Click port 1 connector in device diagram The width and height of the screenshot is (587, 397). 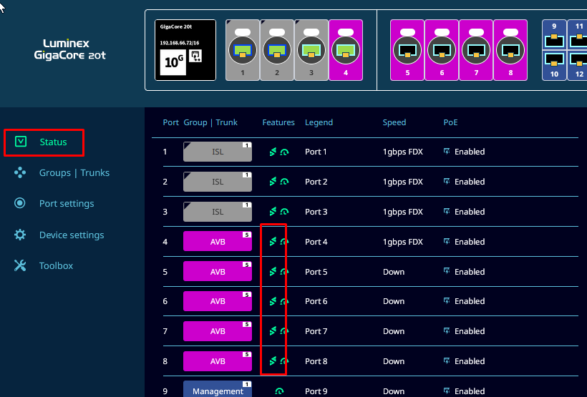point(243,50)
